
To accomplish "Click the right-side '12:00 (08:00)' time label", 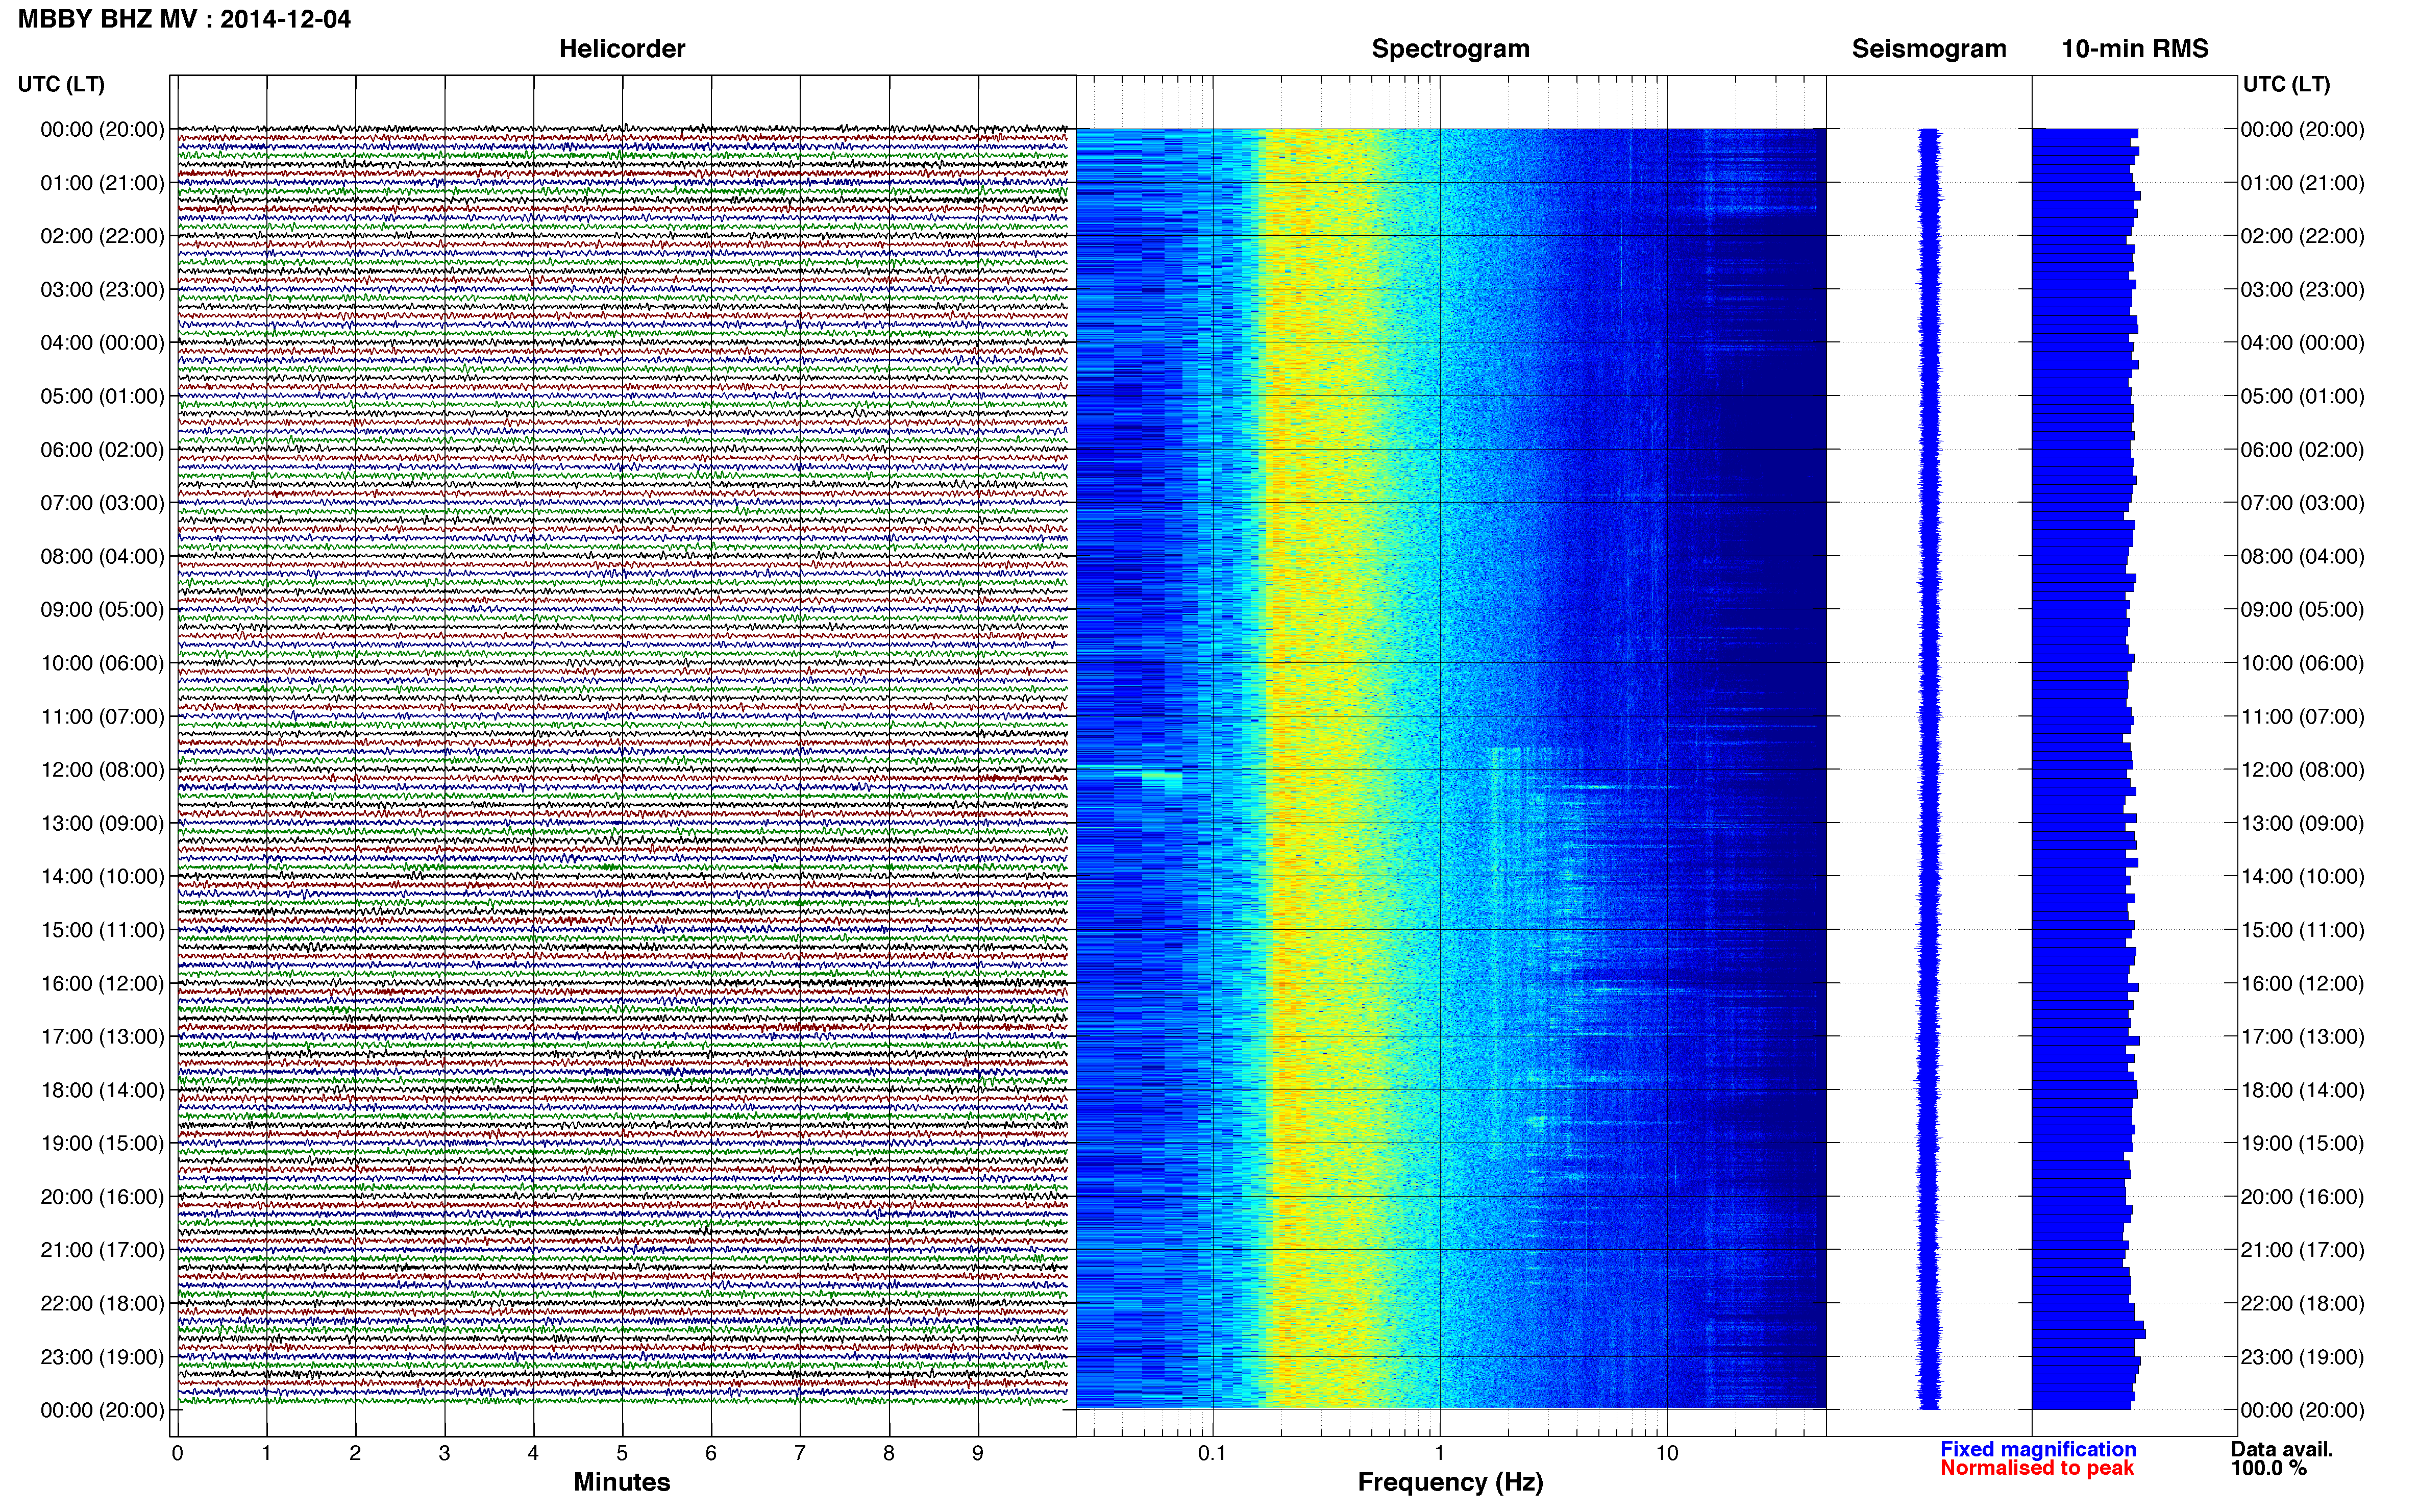I will (2302, 769).
